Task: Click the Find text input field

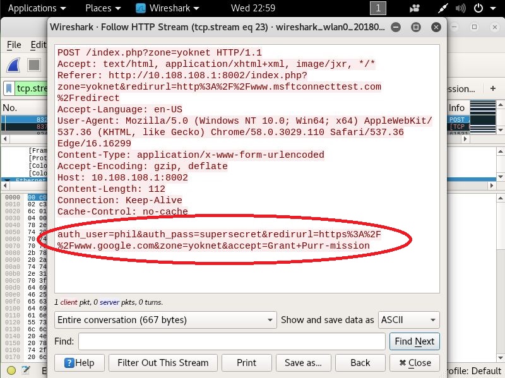Action: [232, 341]
